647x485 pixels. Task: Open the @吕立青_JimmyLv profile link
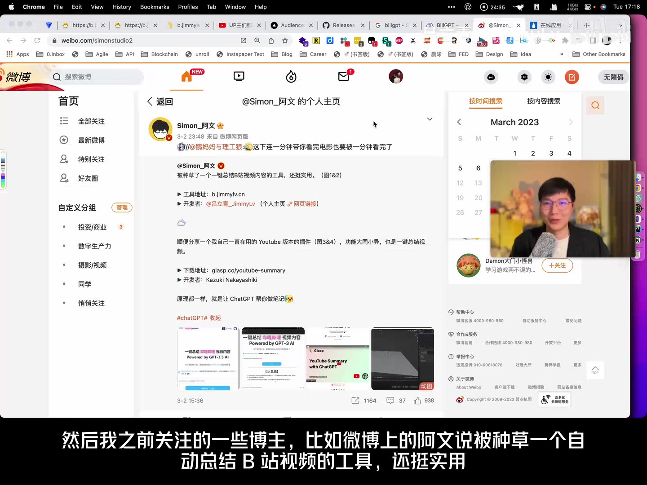click(230, 204)
